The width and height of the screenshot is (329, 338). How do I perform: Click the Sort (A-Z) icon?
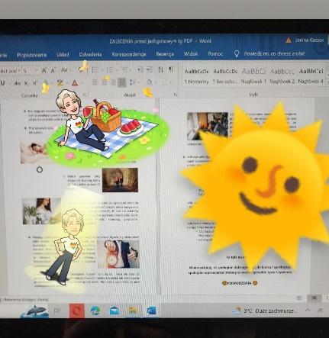[x=161, y=69]
